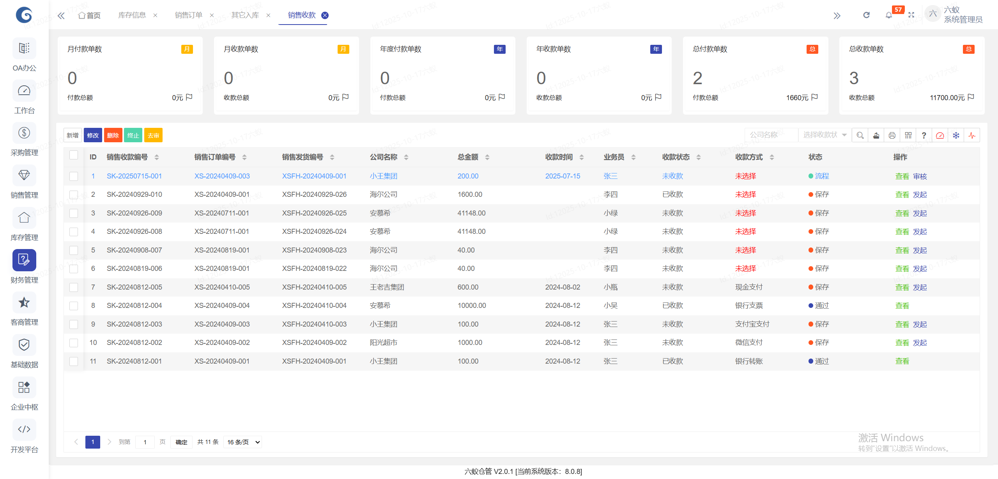Click the blue snowflake icon

coord(956,135)
